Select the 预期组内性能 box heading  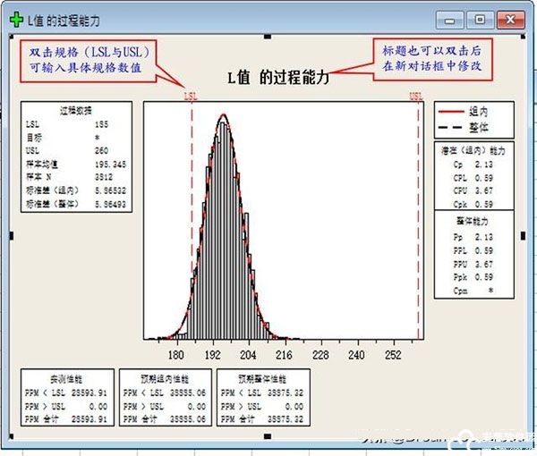pos(165,379)
